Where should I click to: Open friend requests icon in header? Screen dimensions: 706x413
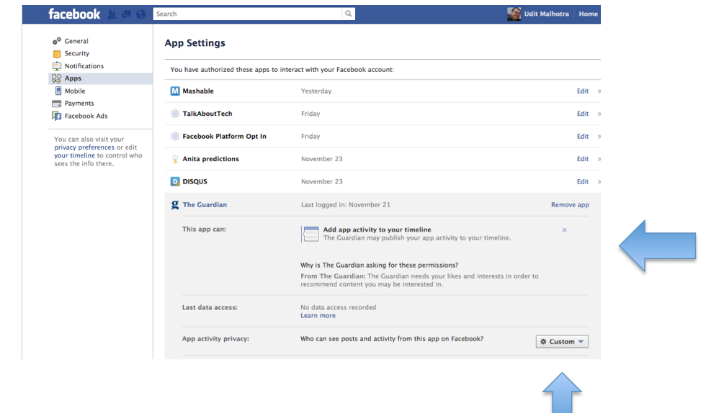pos(112,14)
